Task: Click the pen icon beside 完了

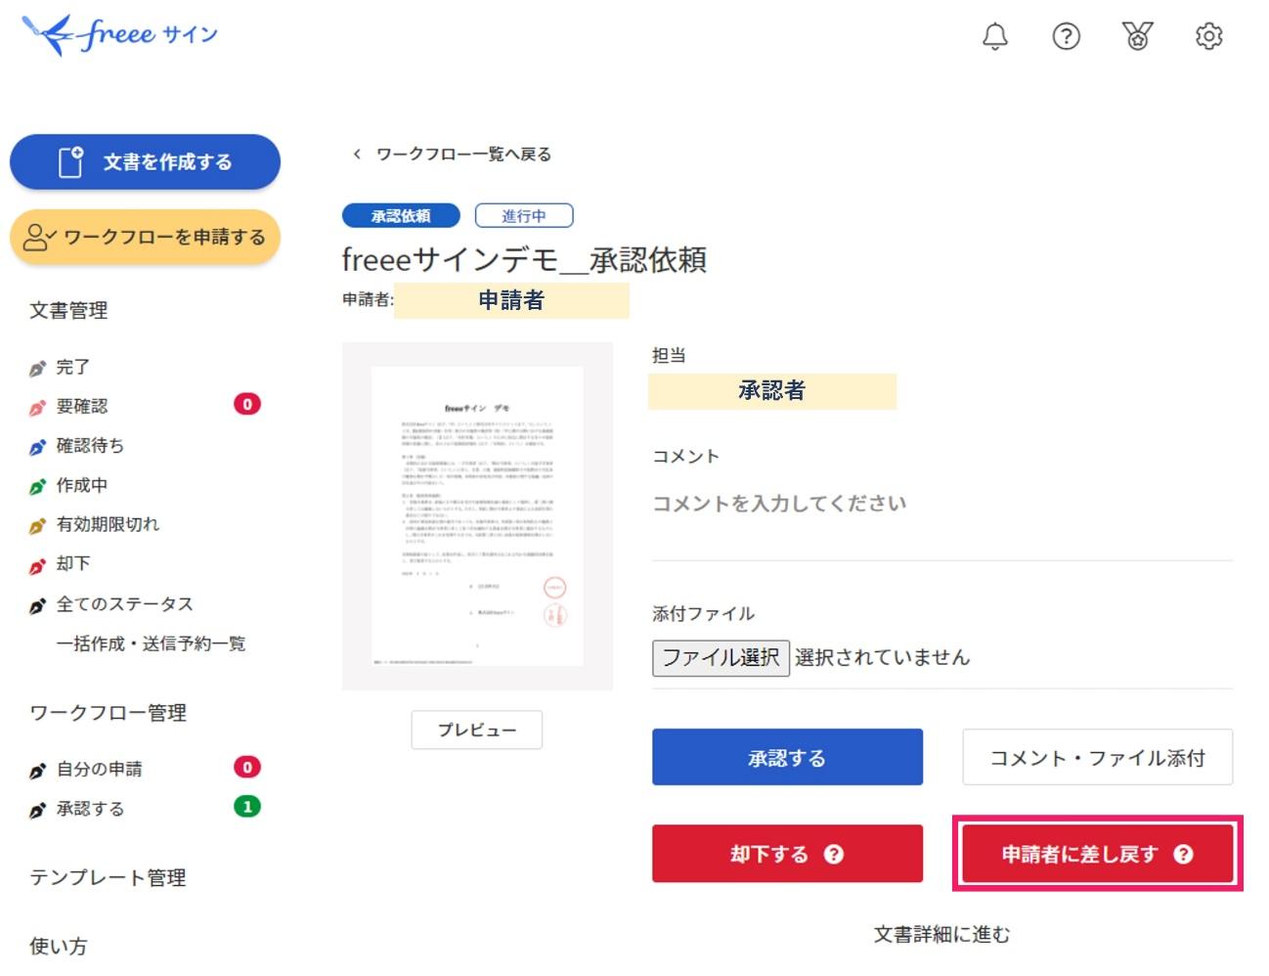Action: click(x=37, y=369)
